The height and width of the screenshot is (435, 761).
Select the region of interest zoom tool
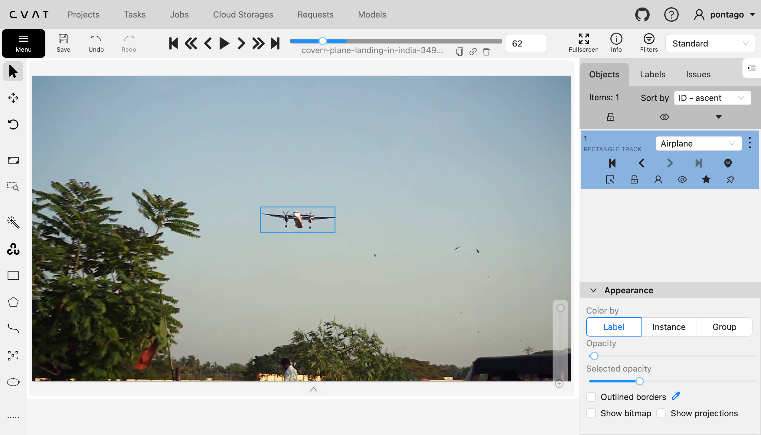tap(13, 187)
